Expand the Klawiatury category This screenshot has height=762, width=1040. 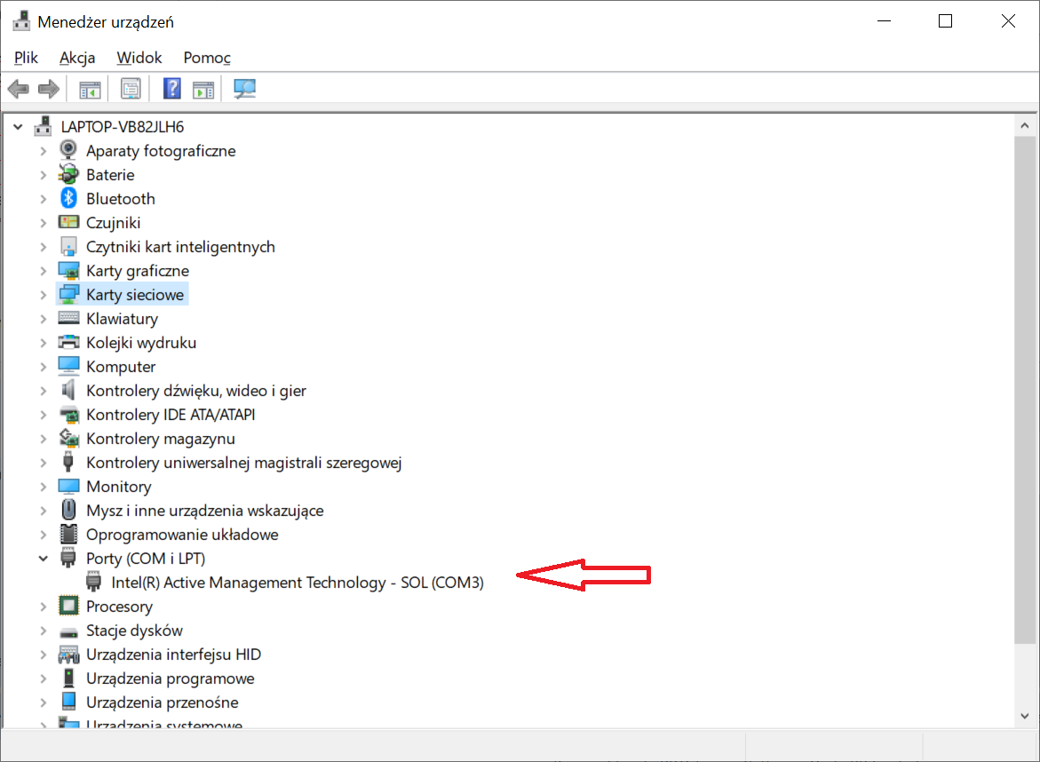coord(43,319)
